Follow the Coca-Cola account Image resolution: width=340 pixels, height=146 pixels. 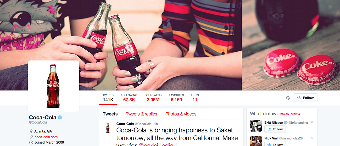click(305, 98)
